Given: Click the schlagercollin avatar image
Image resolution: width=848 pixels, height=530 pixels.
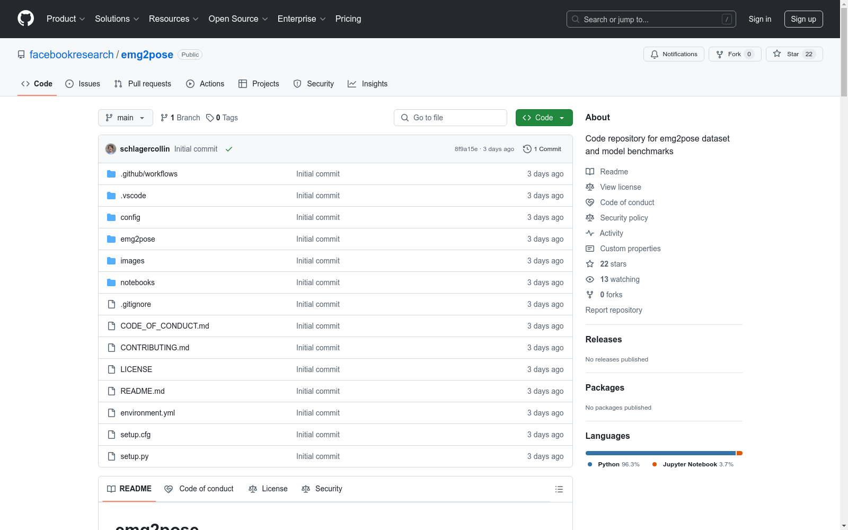Looking at the screenshot, I should point(111,149).
